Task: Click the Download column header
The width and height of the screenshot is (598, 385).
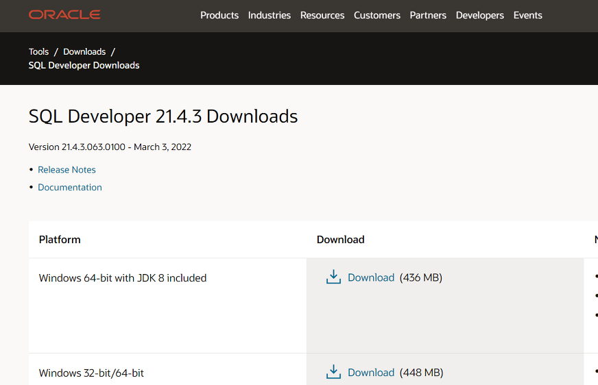Action: (x=341, y=240)
